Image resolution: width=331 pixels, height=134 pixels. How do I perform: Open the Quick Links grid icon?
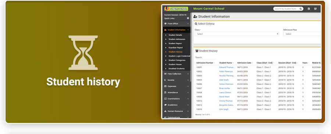[188, 18]
